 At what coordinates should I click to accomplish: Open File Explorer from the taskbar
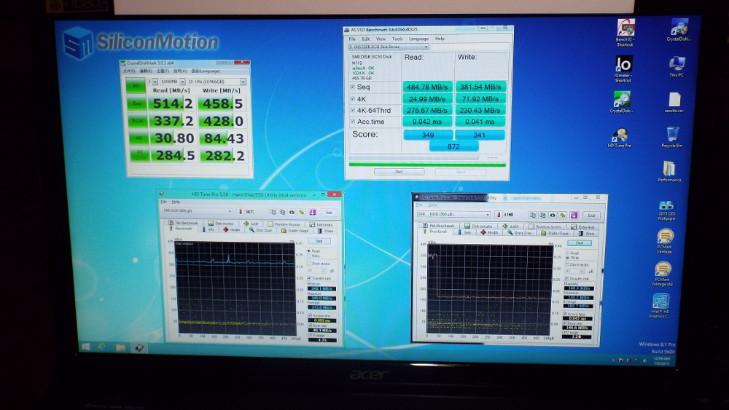(x=120, y=347)
